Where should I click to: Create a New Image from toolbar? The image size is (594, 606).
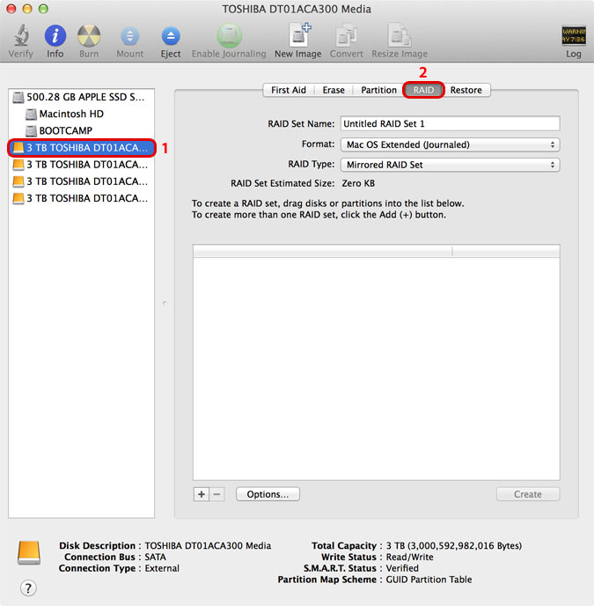pyautogui.click(x=297, y=37)
